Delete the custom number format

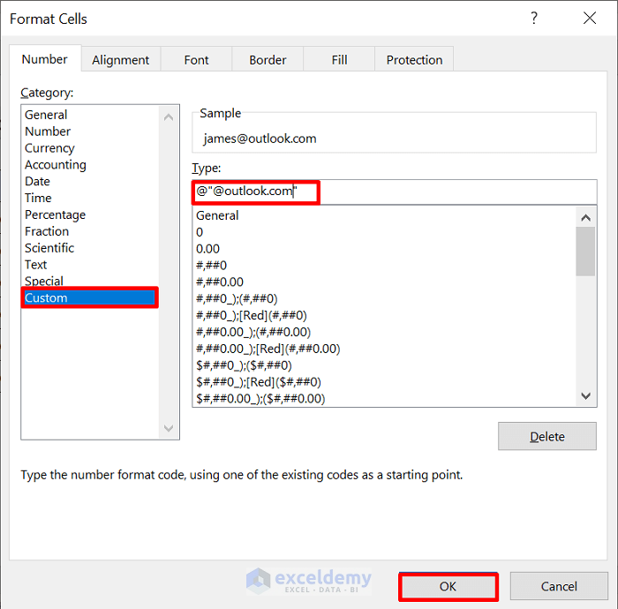[x=546, y=436]
